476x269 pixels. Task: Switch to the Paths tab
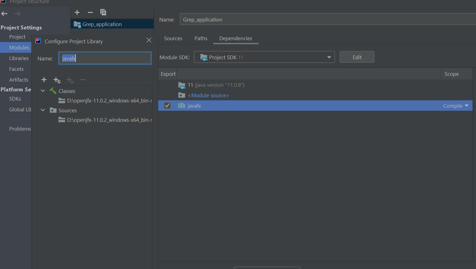201,38
